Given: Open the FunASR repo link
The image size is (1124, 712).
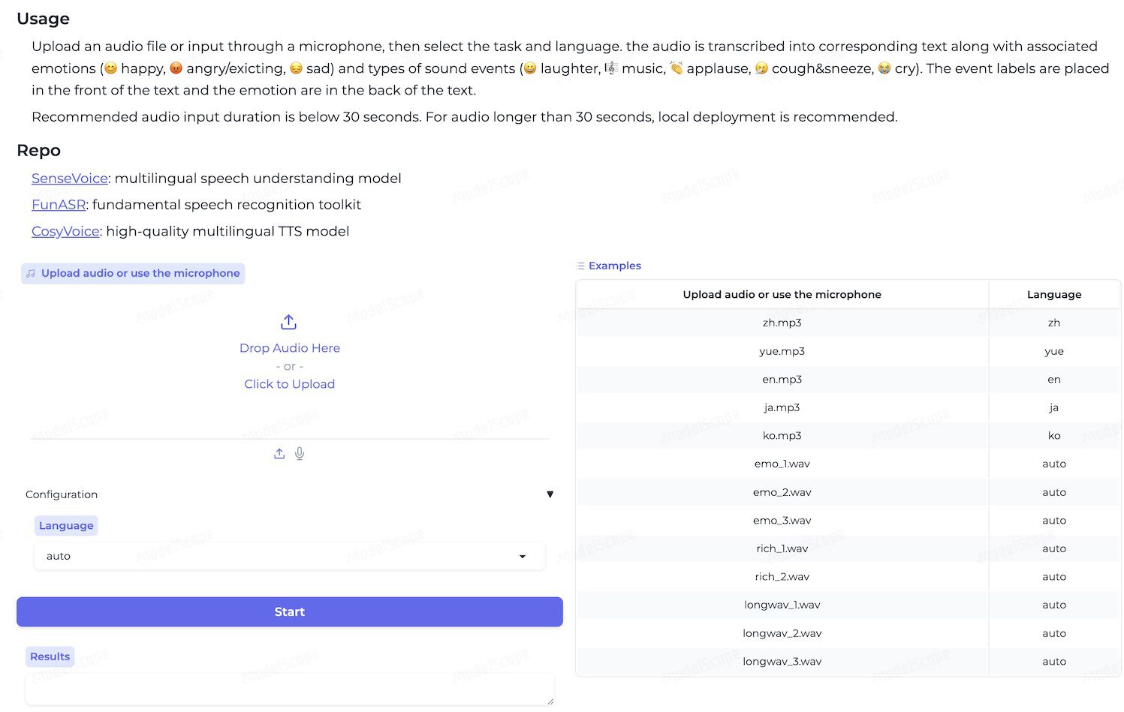Looking at the screenshot, I should [x=59, y=205].
